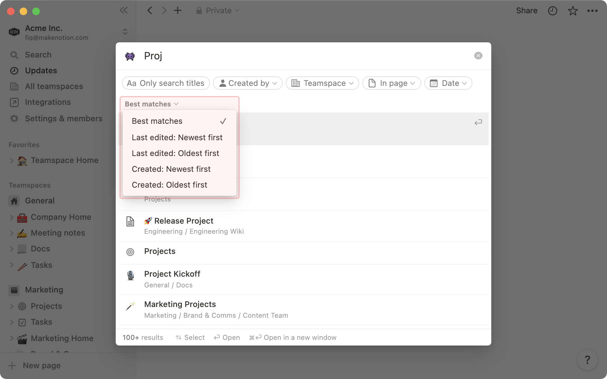Viewport: 607px width, 379px height.
Task: Open All teamspaces in sidebar
Action: click(x=54, y=86)
